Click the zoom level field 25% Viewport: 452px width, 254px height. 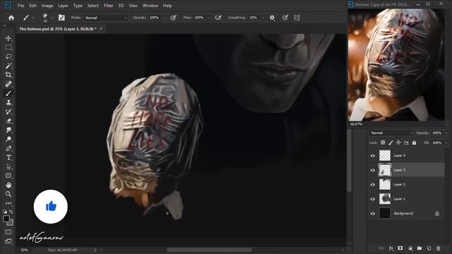coord(24,250)
